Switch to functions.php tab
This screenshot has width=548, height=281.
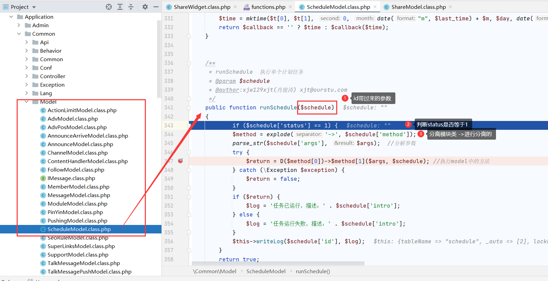click(268, 7)
